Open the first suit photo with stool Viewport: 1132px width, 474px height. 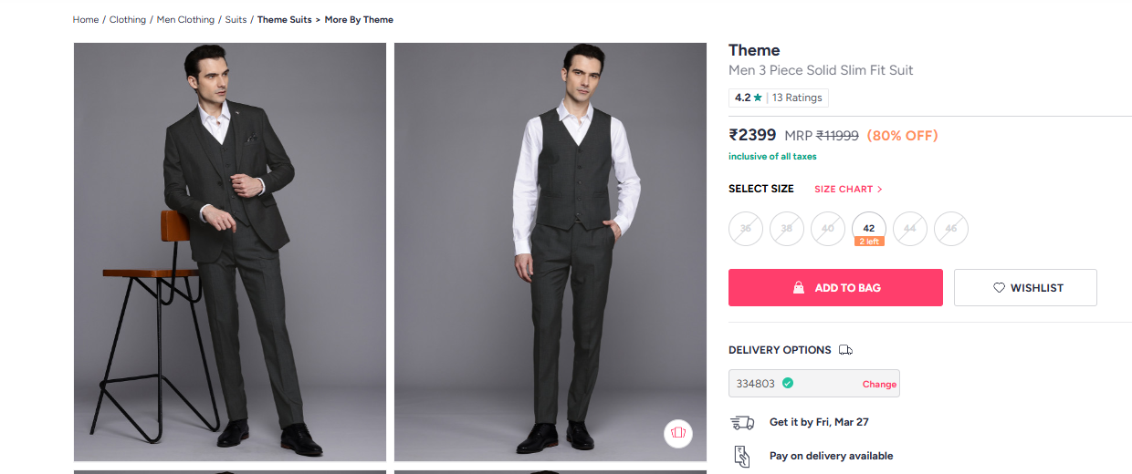(x=230, y=252)
